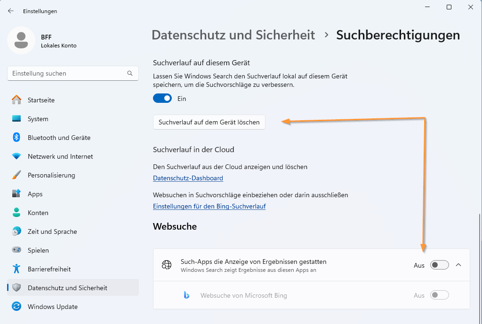Click the Bluetooth icon in sidebar
Image resolution: width=482 pixels, height=324 pixels.
point(16,138)
